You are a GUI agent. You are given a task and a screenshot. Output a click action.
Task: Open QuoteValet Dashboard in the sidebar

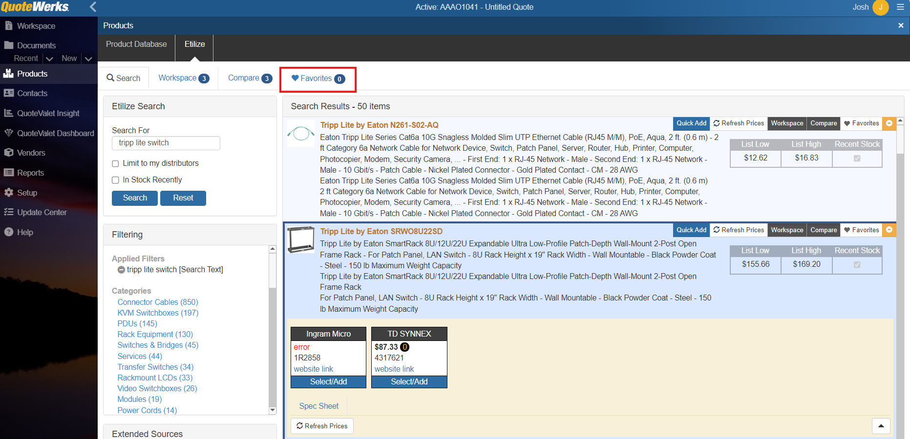(x=55, y=133)
